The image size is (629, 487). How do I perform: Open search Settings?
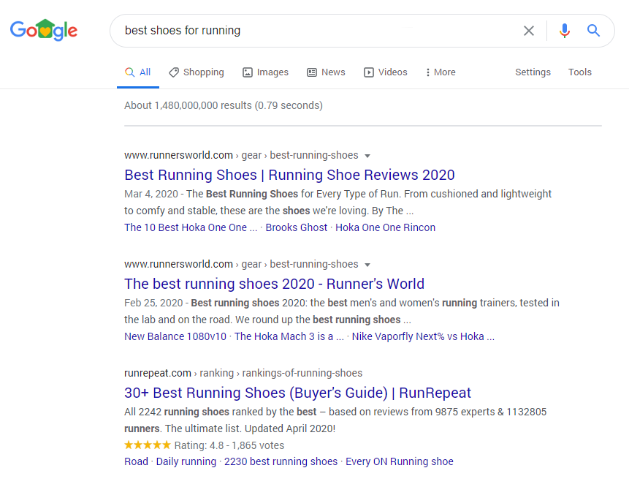(x=533, y=72)
